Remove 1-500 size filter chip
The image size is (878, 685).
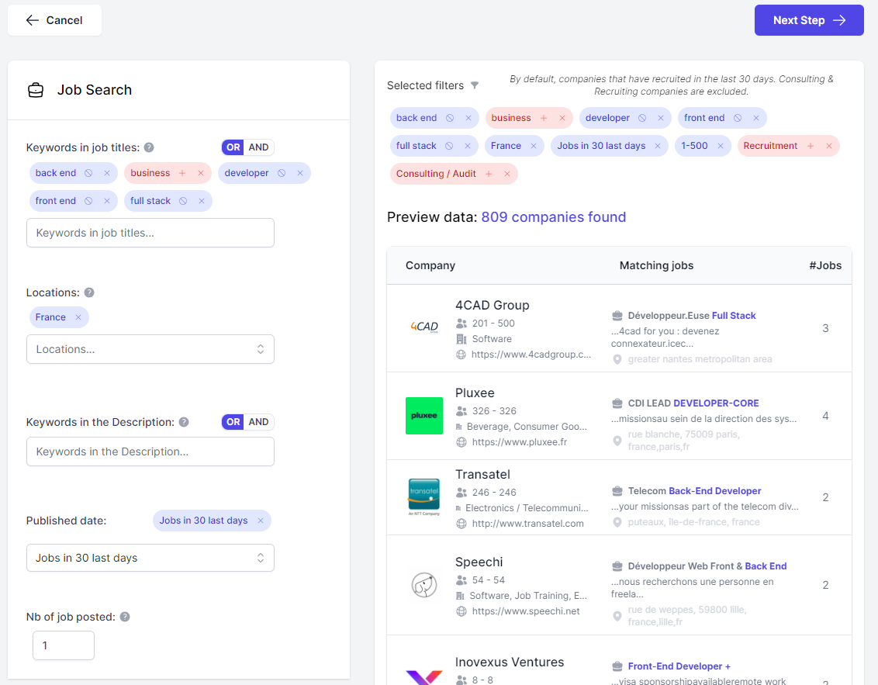pos(721,146)
